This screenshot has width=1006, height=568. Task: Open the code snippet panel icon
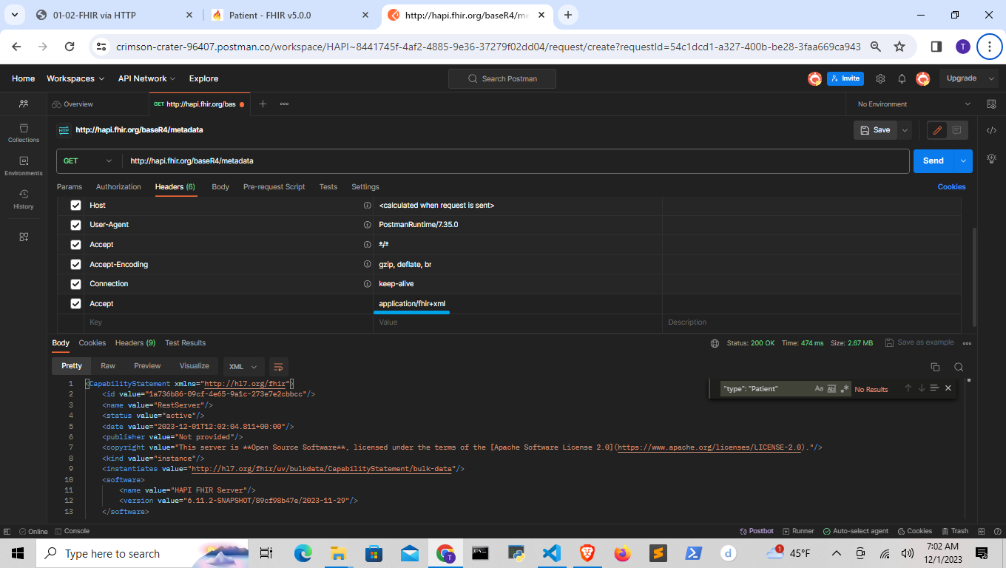tap(991, 130)
